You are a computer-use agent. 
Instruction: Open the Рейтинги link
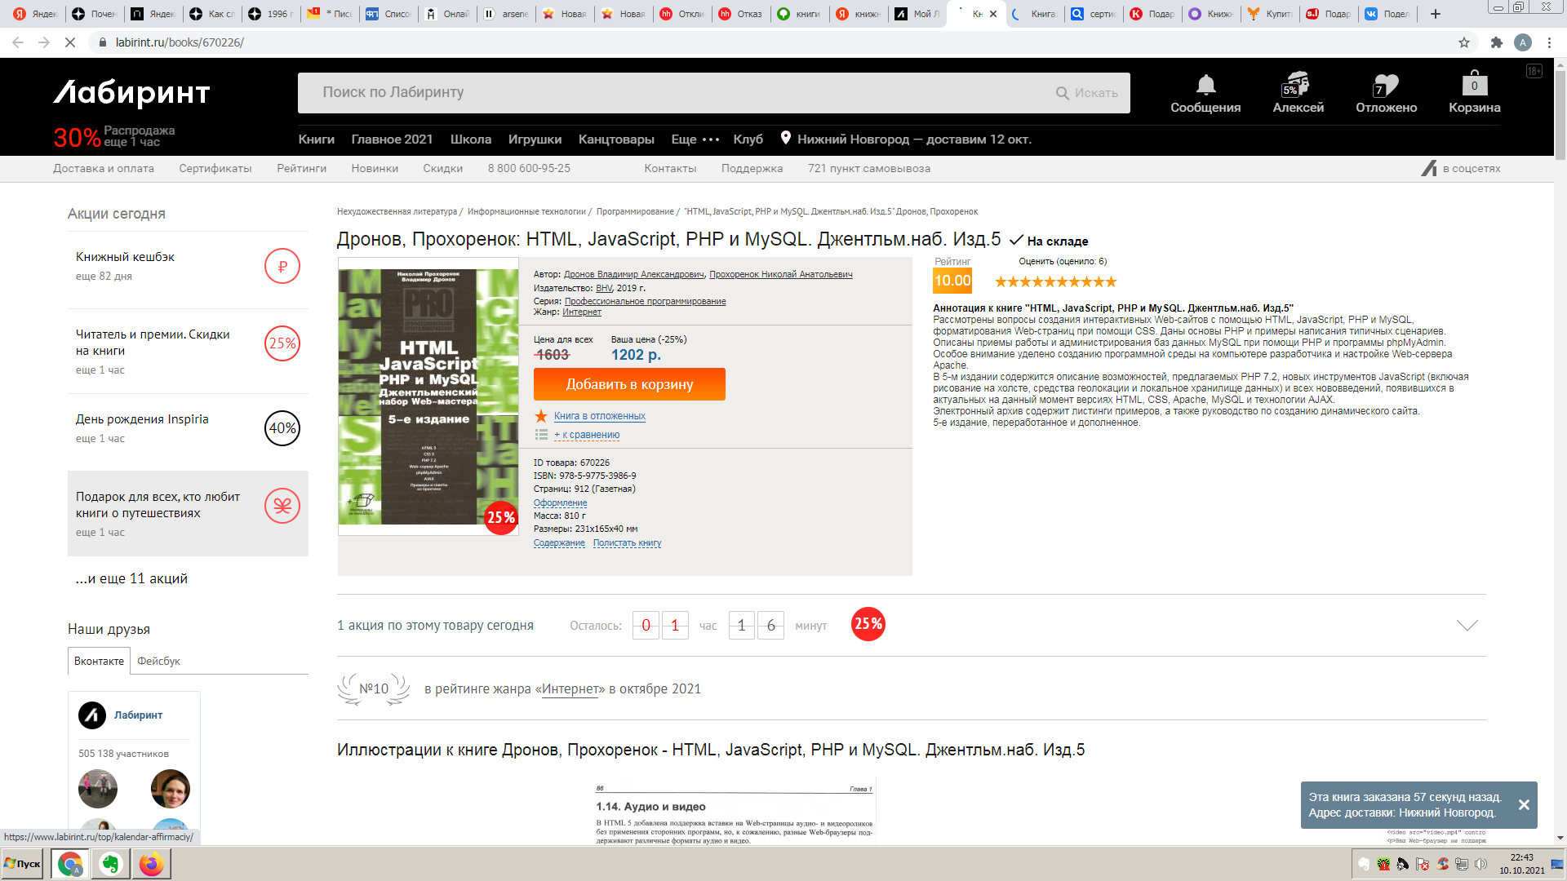coord(301,168)
